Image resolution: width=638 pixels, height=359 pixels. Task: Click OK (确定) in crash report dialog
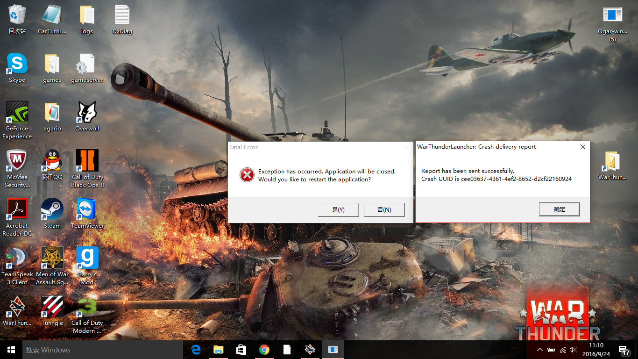click(x=559, y=209)
